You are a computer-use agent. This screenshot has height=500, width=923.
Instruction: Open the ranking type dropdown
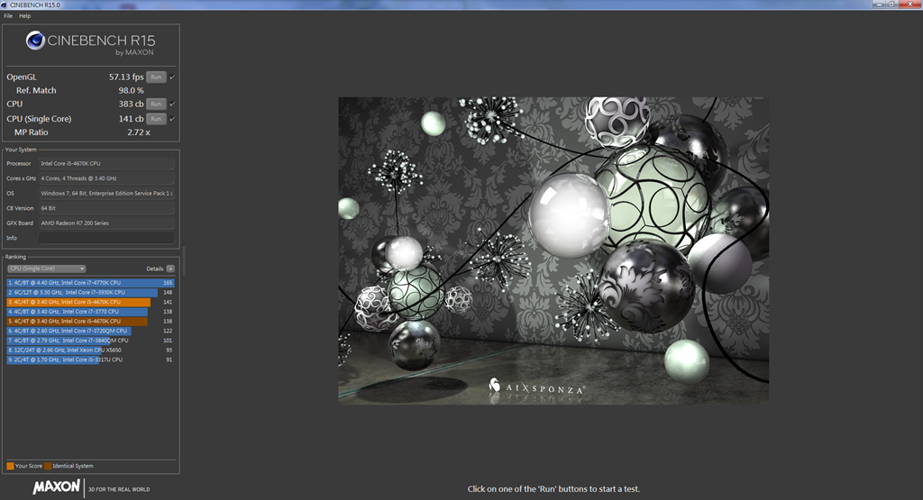[47, 268]
